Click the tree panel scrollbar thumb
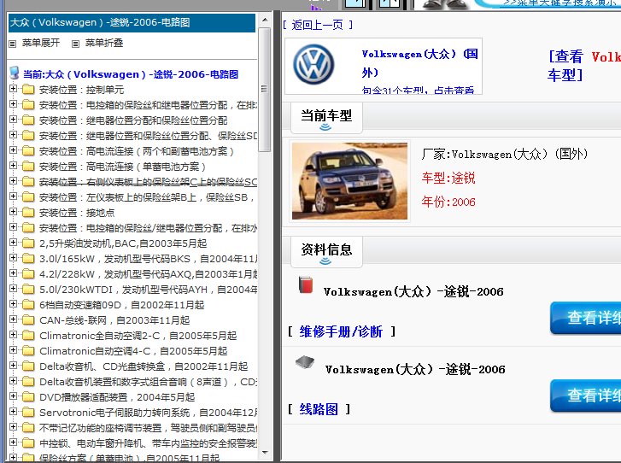This screenshot has height=463, width=621. coord(264,90)
